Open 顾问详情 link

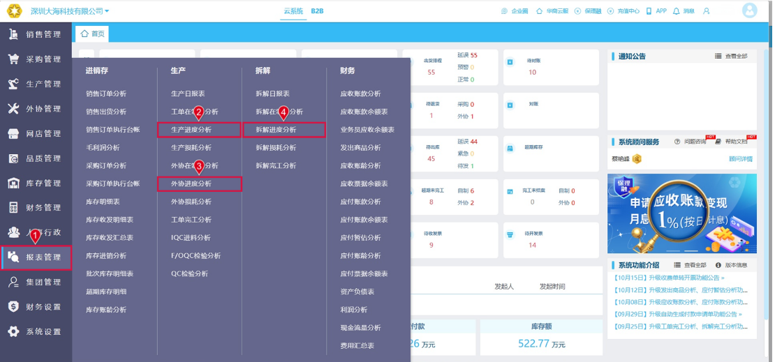[740, 159]
